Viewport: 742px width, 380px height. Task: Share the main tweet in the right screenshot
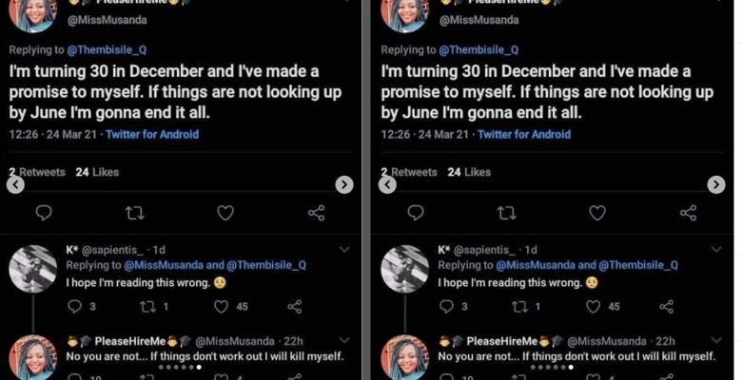tap(689, 214)
